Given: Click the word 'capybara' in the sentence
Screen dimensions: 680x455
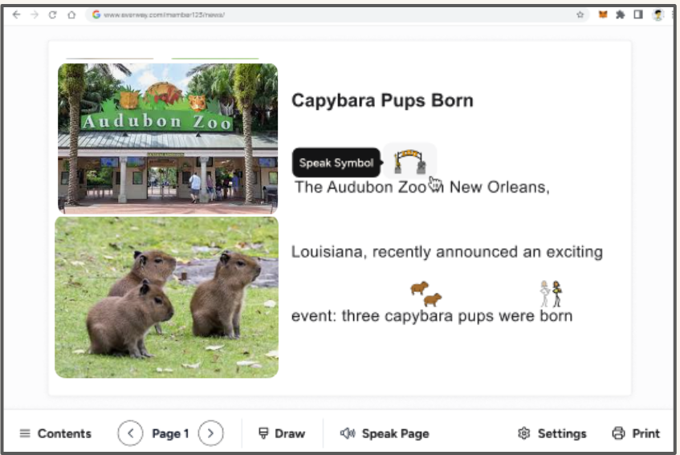Looking at the screenshot, I should click(x=418, y=316).
